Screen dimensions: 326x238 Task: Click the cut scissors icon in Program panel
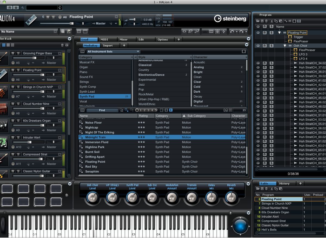[271, 21]
